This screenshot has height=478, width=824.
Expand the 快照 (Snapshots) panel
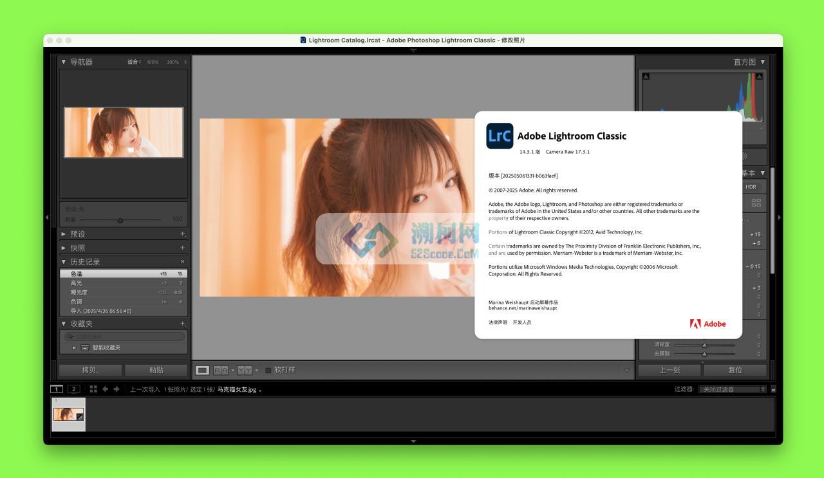click(x=64, y=248)
